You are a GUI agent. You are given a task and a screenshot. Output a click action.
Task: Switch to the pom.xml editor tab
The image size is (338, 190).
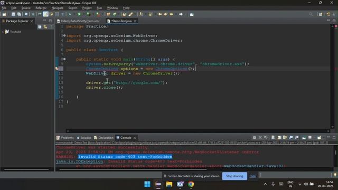78,21
